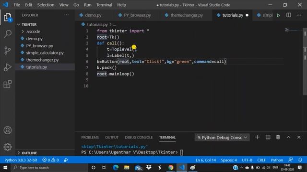Launch Microsoft Edge from the taskbar

point(116,168)
